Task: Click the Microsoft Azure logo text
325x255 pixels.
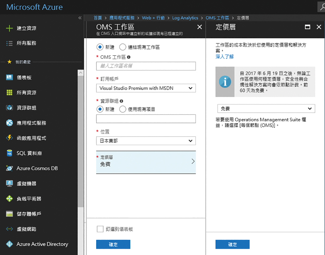Action: (x=34, y=7)
